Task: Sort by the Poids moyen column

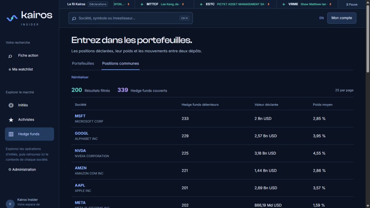Action: [x=323, y=105]
